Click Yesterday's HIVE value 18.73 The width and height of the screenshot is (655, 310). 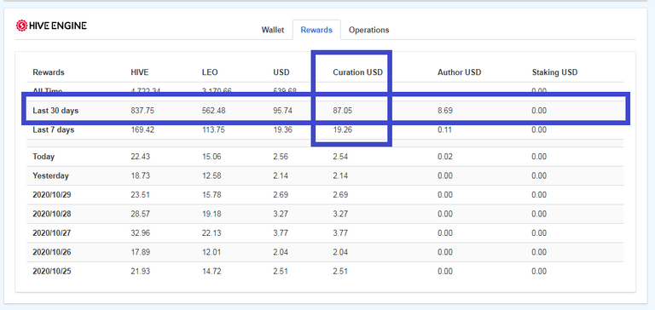click(140, 175)
